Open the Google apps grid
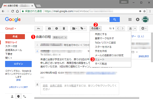 (x=130, y=20)
